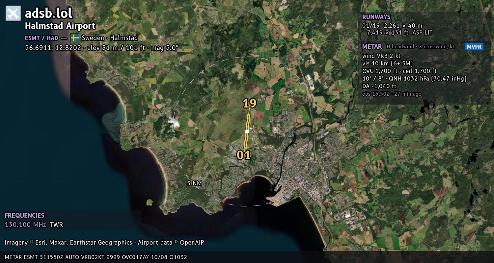Image resolution: width=494 pixels, height=263 pixels.
Task: Click the Sweden · Halmstad location text
Action: tap(110, 38)
